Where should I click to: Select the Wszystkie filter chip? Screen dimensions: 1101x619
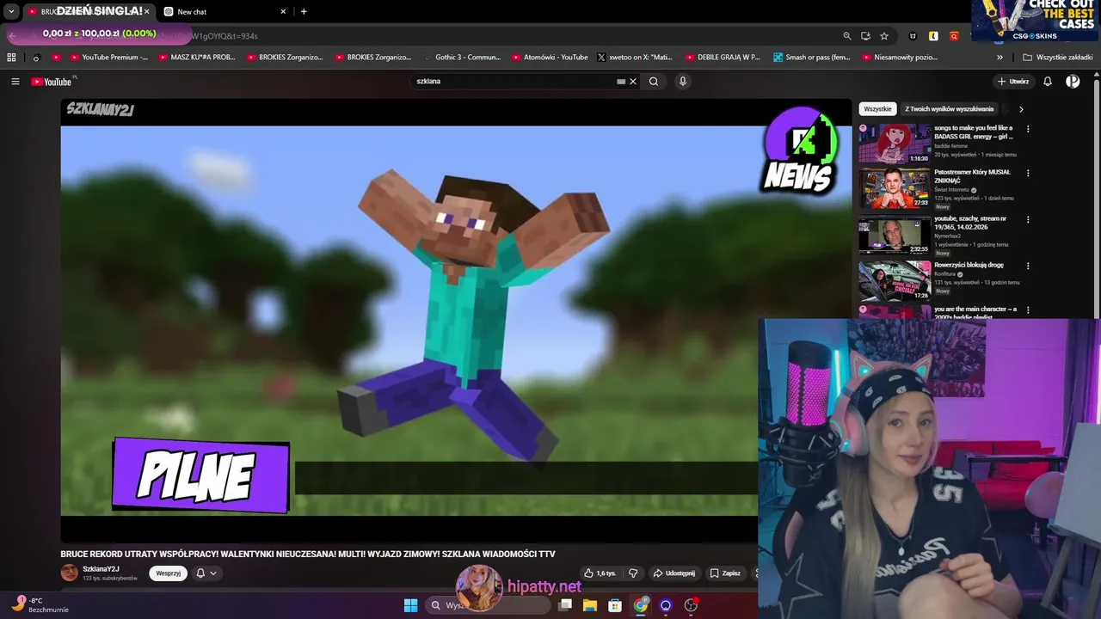[x=877, y=109]
